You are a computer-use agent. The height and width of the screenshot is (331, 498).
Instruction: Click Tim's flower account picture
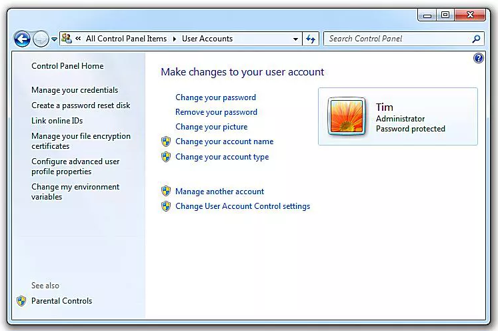(347, 116)
